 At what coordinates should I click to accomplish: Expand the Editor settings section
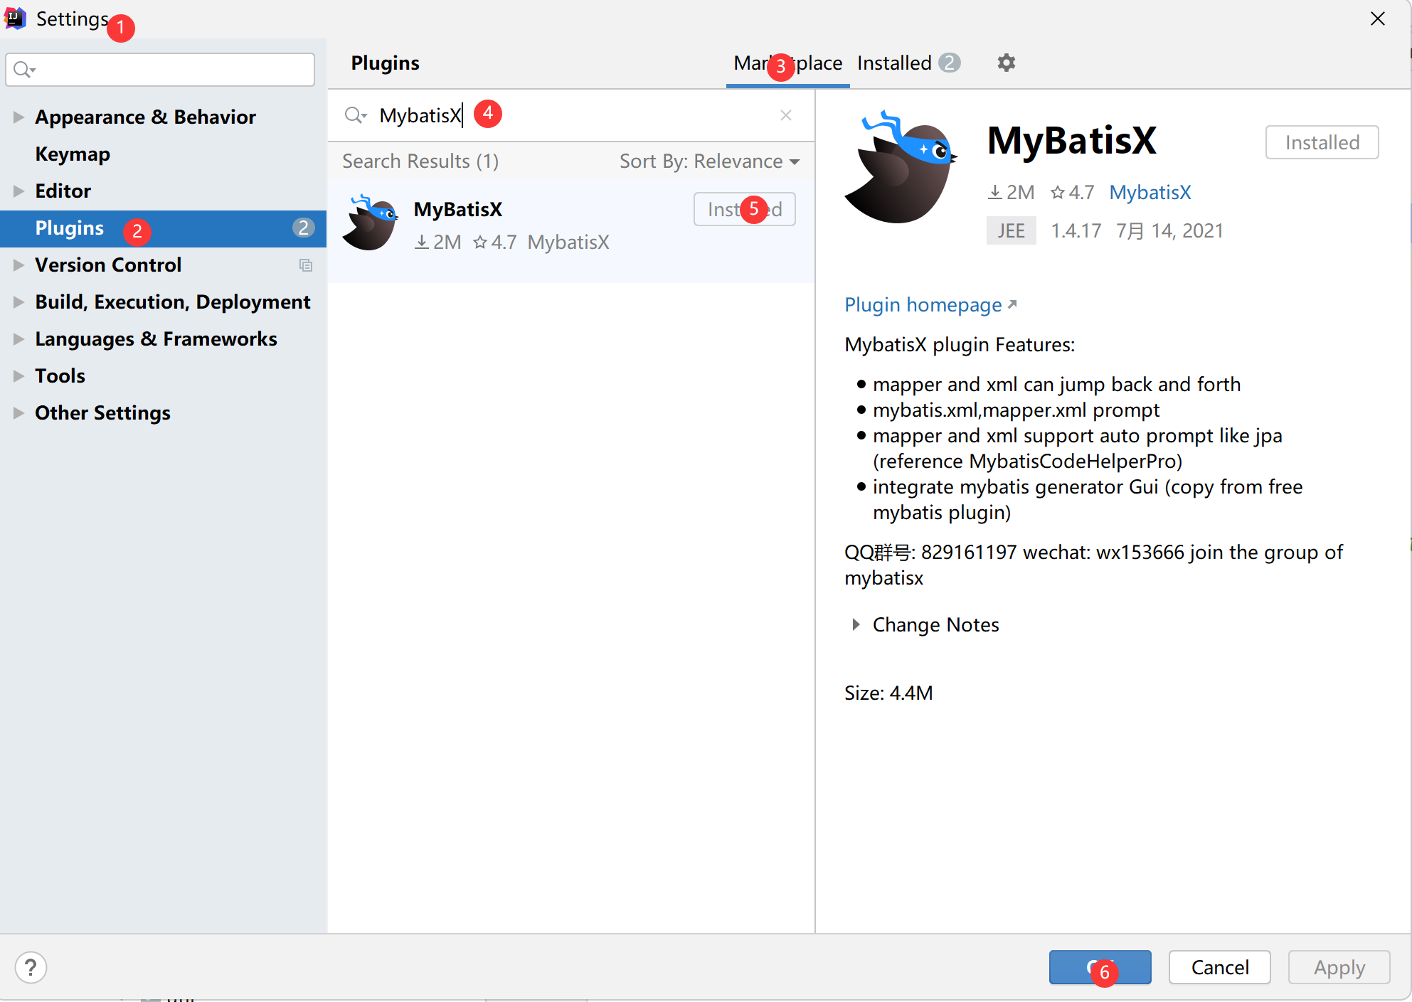click(x=18, y=191)
